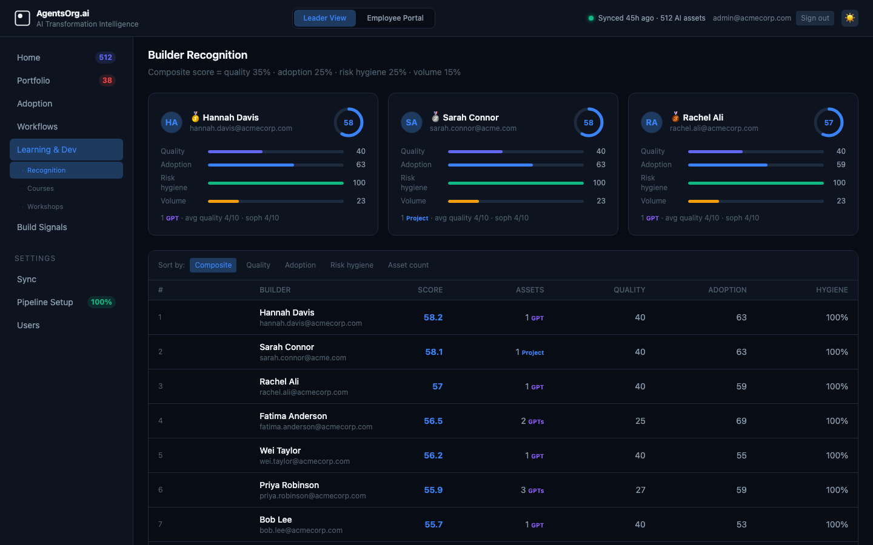The width and height of the screenshot is (873, 545).
Task: Select the Asset count sort option
Action: point(408,265)
